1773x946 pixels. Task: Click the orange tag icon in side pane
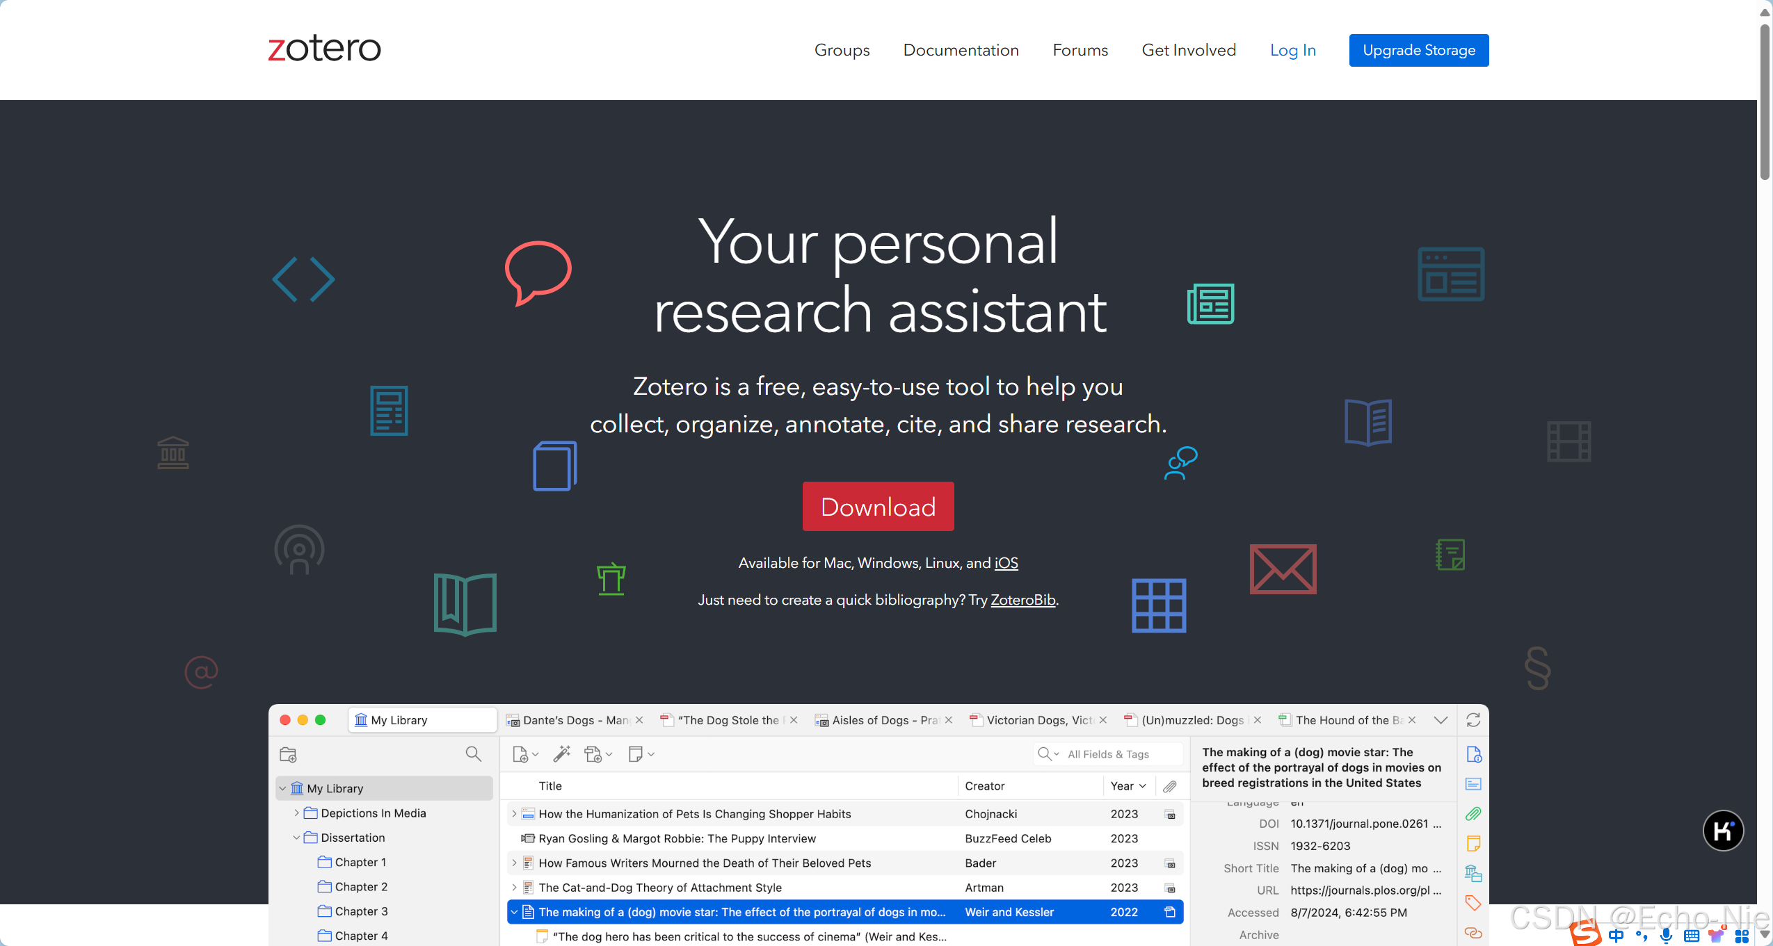(x=1473, y=903)
